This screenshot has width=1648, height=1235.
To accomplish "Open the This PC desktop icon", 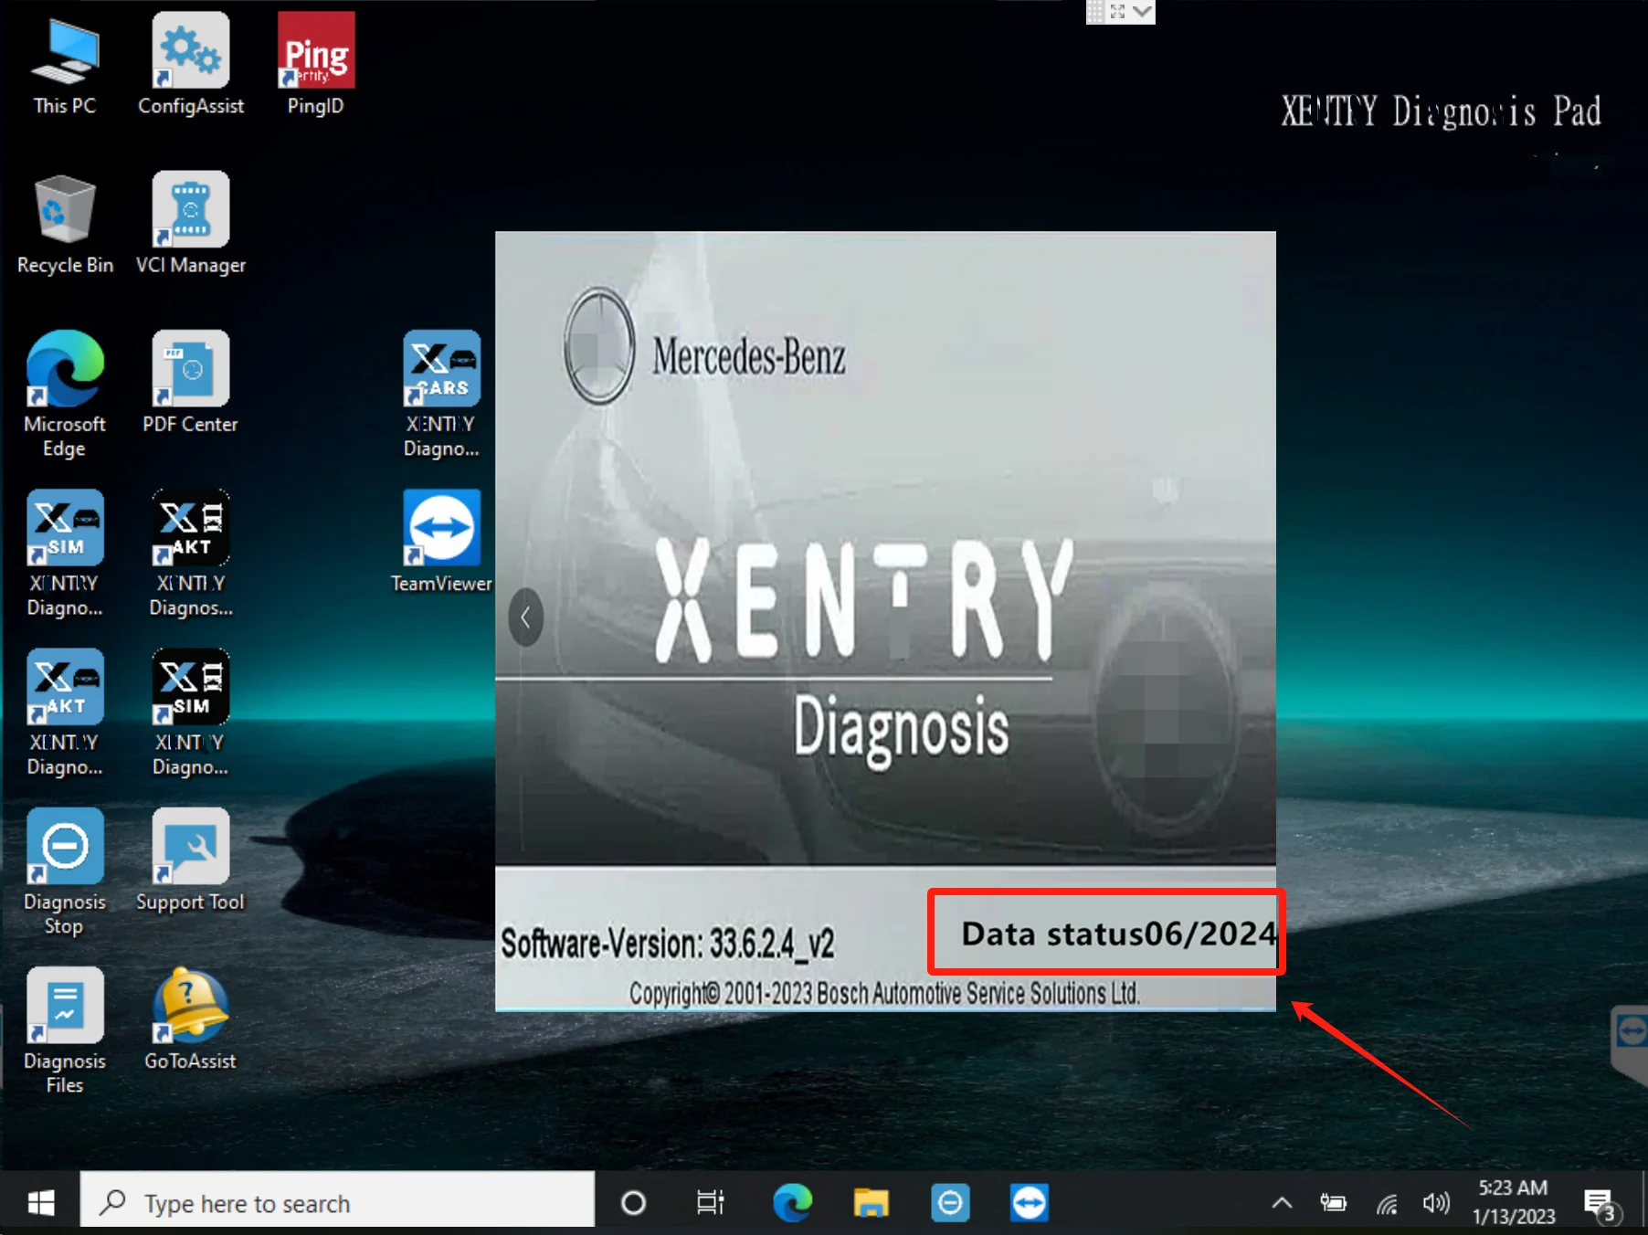I will [64, 64].
